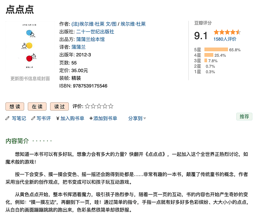Open the 1580人评价 ratings link

coord(225,39)
